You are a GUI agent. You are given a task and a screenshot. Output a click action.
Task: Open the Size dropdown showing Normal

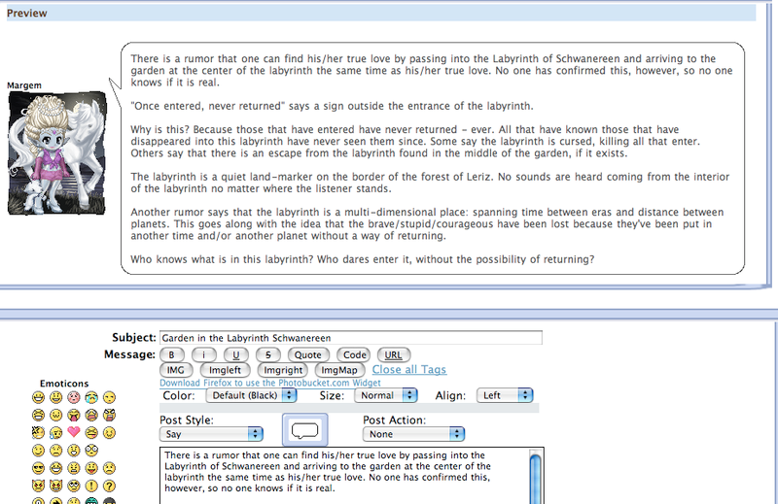coord(385,395)
